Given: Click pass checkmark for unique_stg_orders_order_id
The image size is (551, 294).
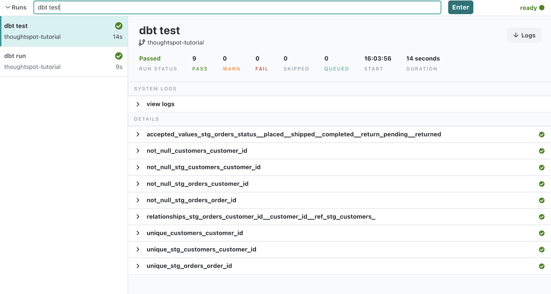Looking at the screenshot, I should (542, 266).
